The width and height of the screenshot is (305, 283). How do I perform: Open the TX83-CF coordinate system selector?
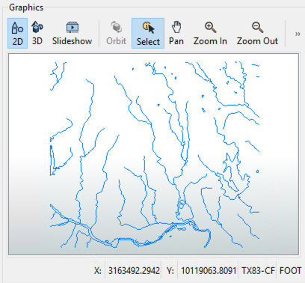[x=258, y=270]
